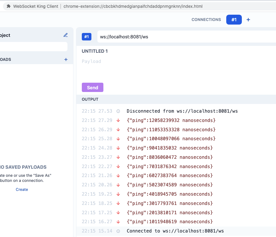Click the ws://localhost:8081/ws URL input
Screen dimensions: 276x237
(187, 37)
